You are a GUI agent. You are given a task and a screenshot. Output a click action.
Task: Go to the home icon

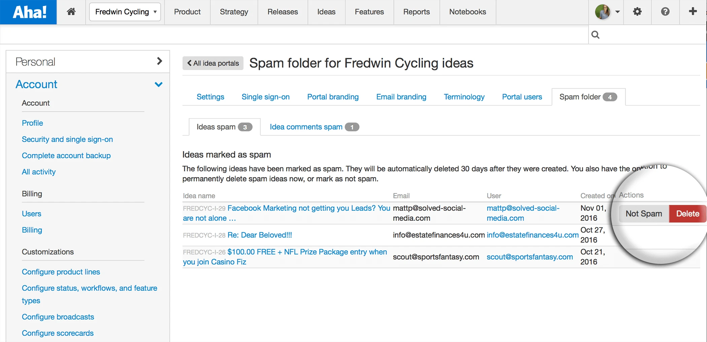71,12
